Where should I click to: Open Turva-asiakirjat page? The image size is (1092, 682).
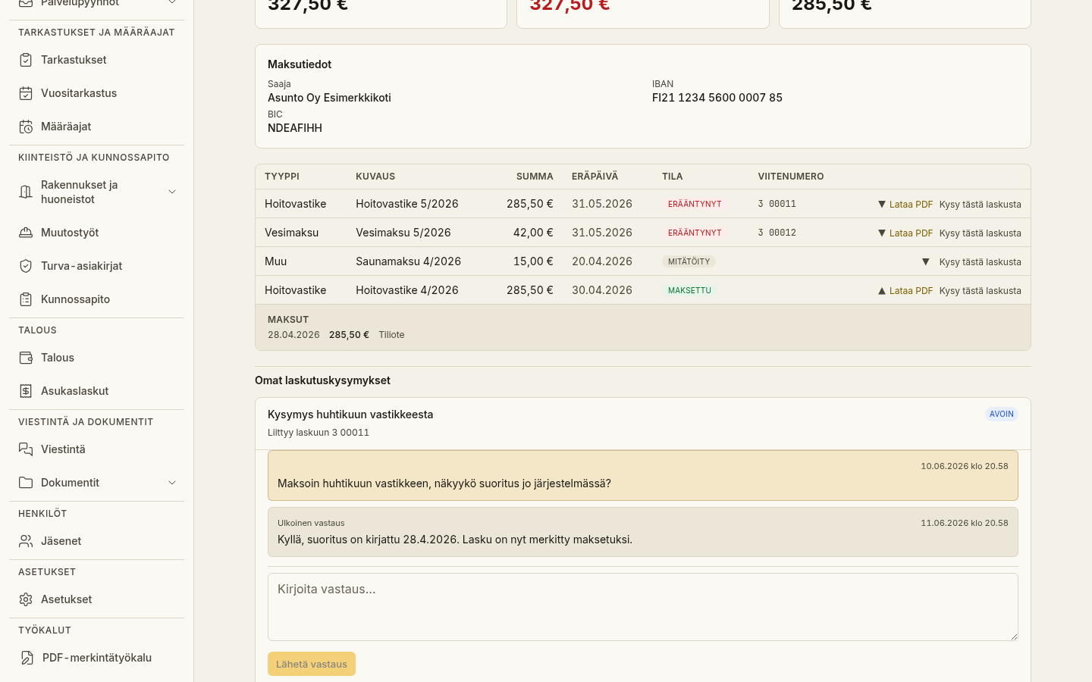pyautogui.click(x=96, y=266)
